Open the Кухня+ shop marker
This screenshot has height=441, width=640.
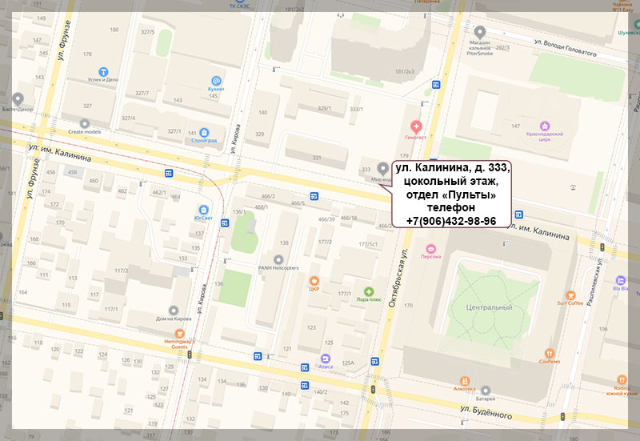click(x=215, y=79)
